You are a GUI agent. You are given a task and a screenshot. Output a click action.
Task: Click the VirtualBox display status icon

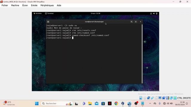[x=160, y=98]
